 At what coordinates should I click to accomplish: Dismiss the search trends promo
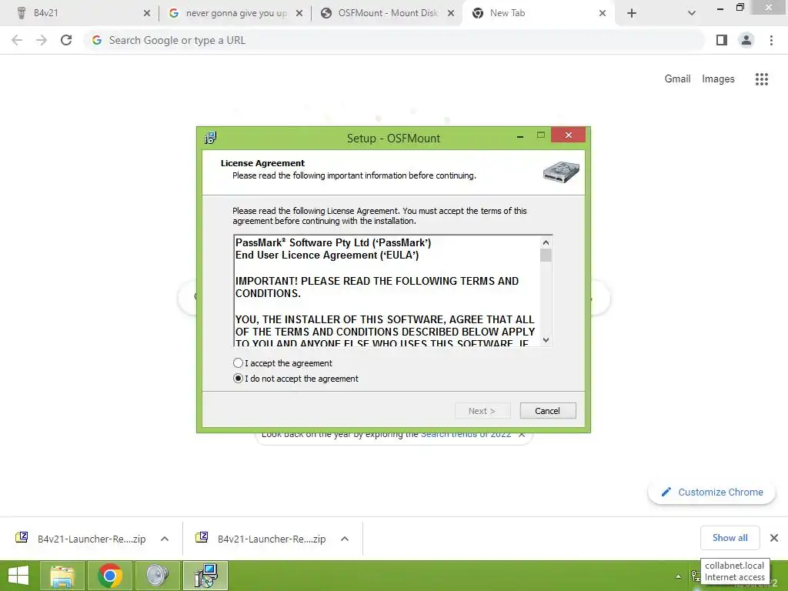523,434
